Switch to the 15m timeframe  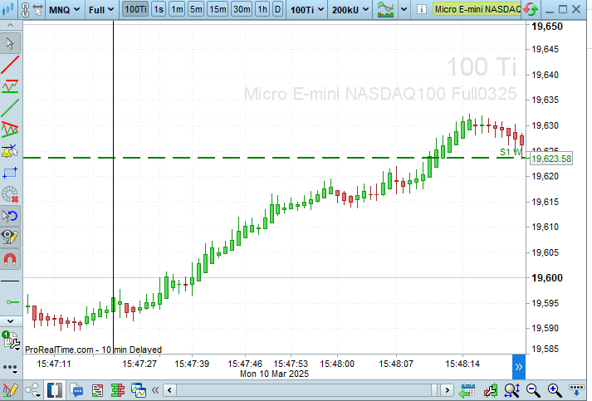[x=218, y=9]
